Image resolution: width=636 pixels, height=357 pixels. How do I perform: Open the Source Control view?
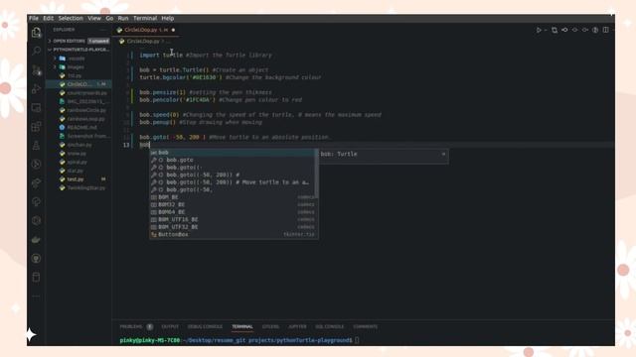(36, 70)
